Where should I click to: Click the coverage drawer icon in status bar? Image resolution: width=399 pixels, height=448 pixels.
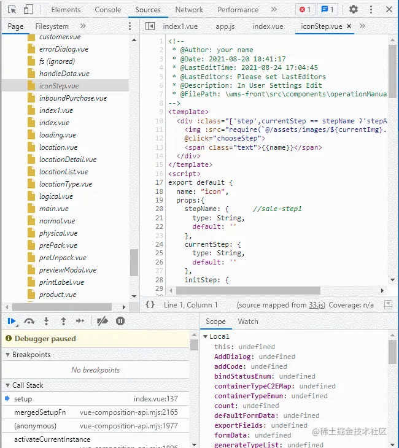[388, 305]
